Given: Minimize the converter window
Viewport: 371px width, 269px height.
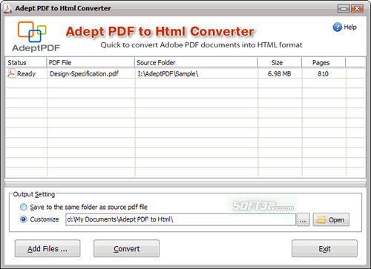Looking at the screenshot, I should pyautogui.click(x=344, y=9).
